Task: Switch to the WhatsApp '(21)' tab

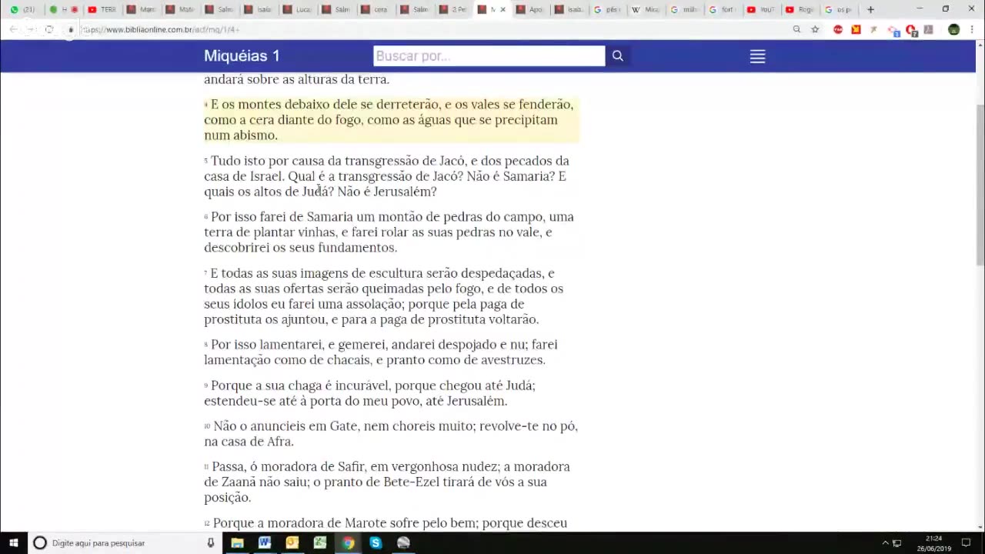Action: coord(23,9)
